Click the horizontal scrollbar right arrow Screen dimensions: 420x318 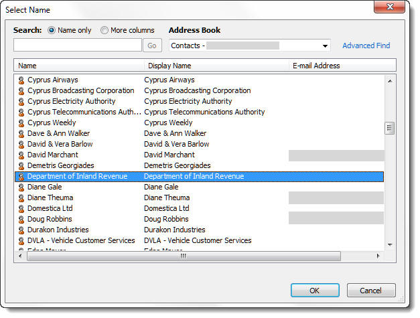pos(378,256)
